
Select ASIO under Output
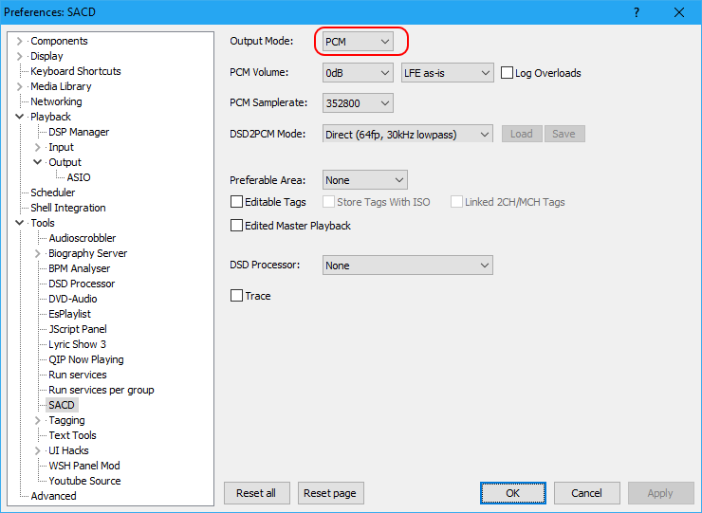click(x=79, y=177)
